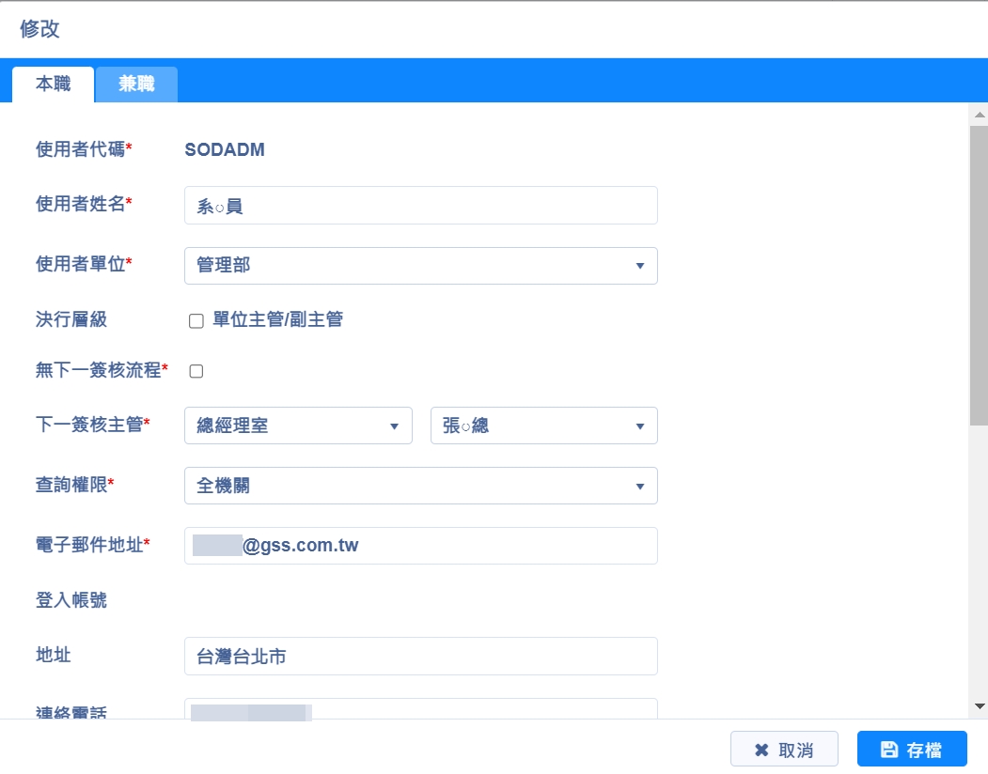988x774 pixels.
Task: Enable 單位主管/副主管 checkbox
Action: pyautogui.click(x=196, y=321)
